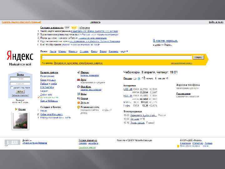225x169 pixels.
Task: Open the daily photo thumbnail
Action: (x=20, y=120)
